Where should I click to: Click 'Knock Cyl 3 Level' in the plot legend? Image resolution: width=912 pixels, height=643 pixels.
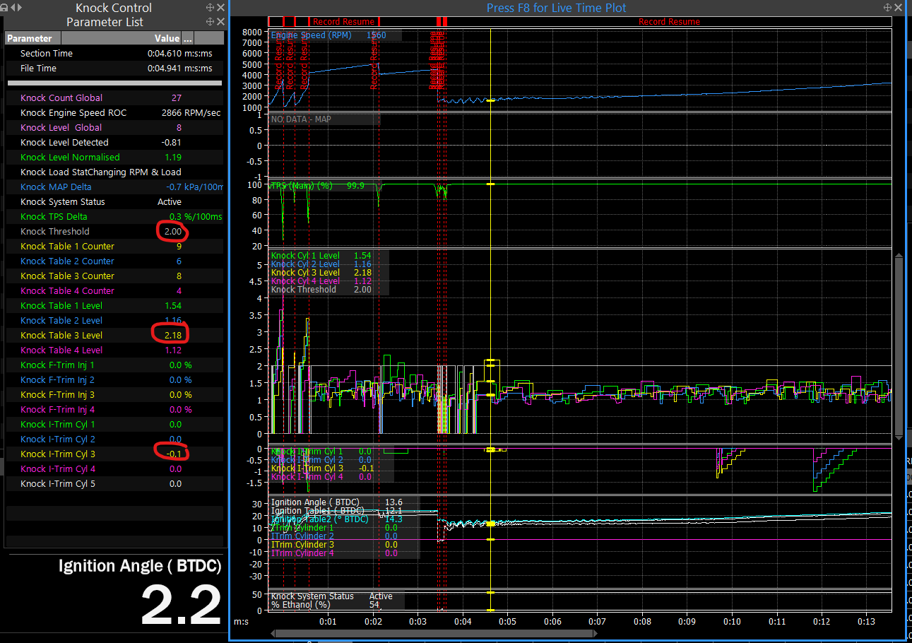click(x=306, y=273)
